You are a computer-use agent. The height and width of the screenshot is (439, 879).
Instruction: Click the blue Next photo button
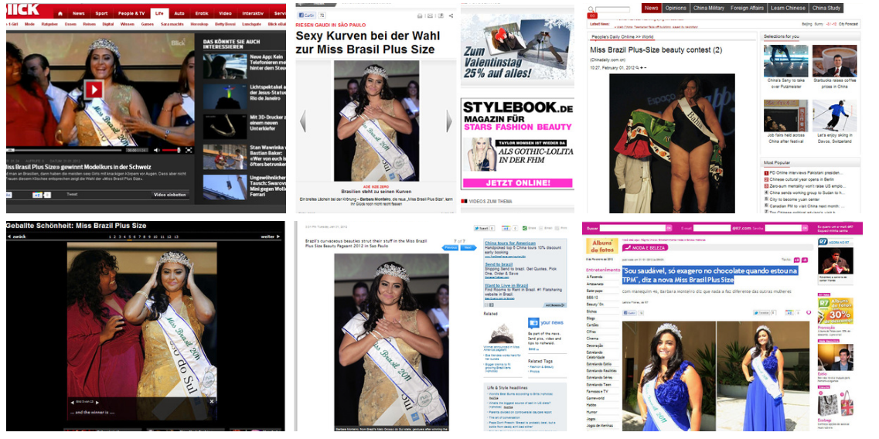pos(468,247)
